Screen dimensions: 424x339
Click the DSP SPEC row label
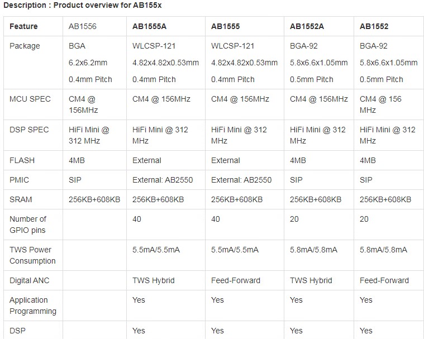pyautogui.click(x=29, y=130)
